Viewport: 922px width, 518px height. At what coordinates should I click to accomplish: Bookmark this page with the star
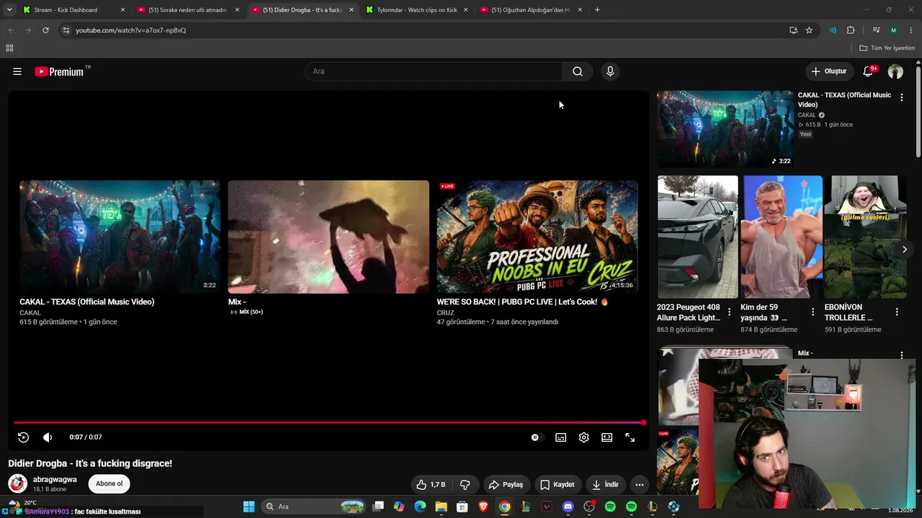[809, 30]
